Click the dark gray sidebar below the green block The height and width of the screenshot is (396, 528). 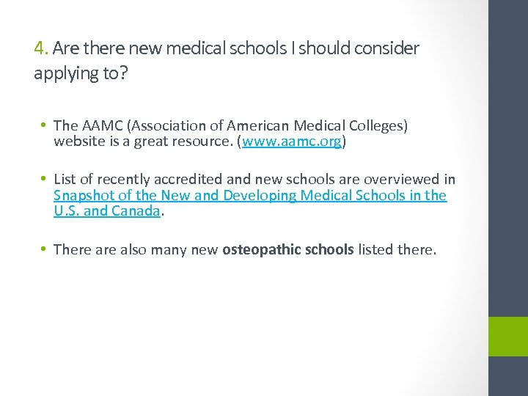[x=508, y=377]
